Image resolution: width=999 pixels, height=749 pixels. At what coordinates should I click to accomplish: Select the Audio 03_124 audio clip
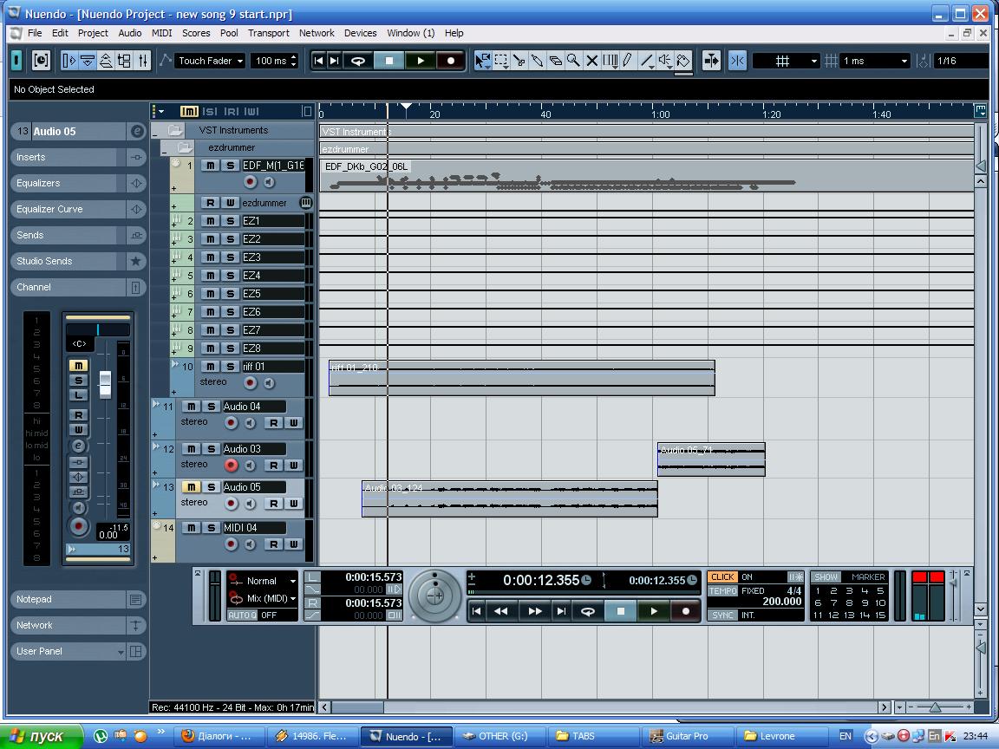click(x=510, y=498)
